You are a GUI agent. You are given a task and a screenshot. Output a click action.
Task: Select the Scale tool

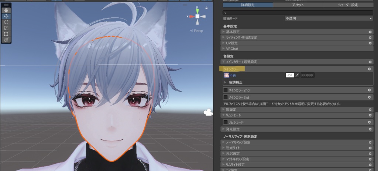tap(6, 28)
